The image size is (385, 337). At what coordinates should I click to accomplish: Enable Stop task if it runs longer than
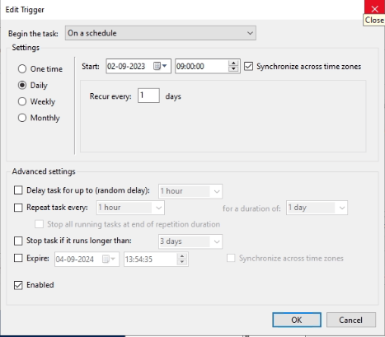tap(18, 241)
